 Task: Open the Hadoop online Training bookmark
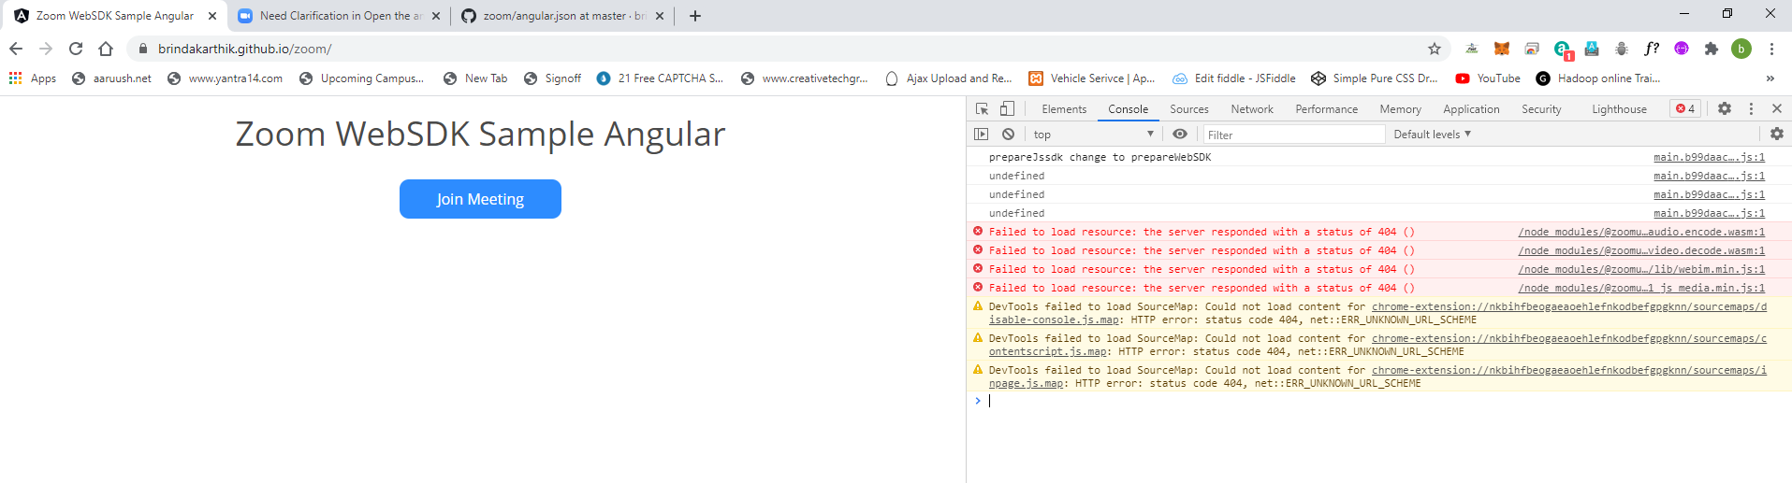[x=1598, y=78]
